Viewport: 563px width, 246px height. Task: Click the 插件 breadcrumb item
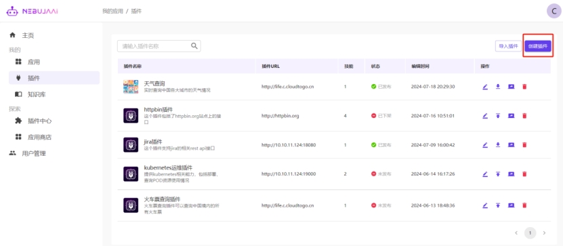coord(136,11)
